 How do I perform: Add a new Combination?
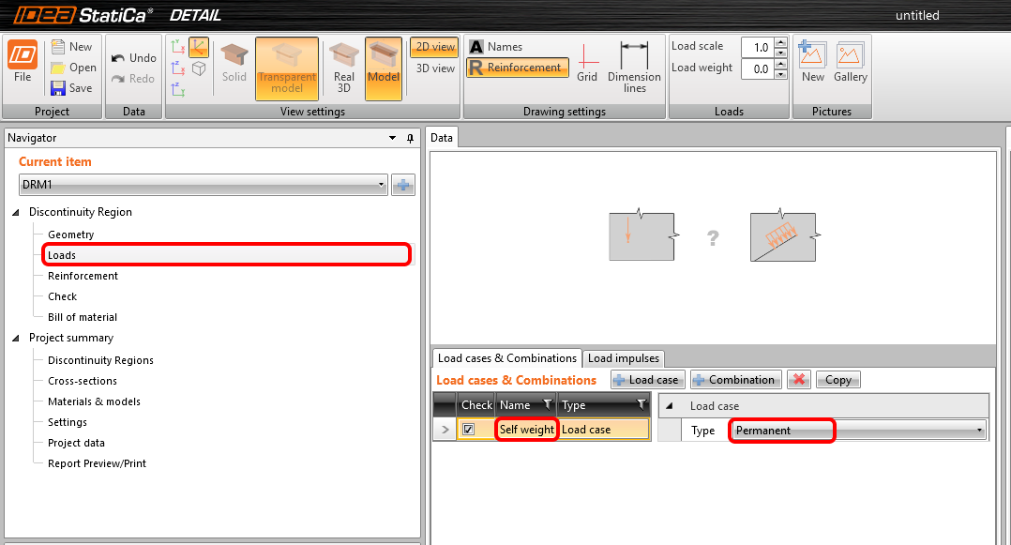coord(735,380)
